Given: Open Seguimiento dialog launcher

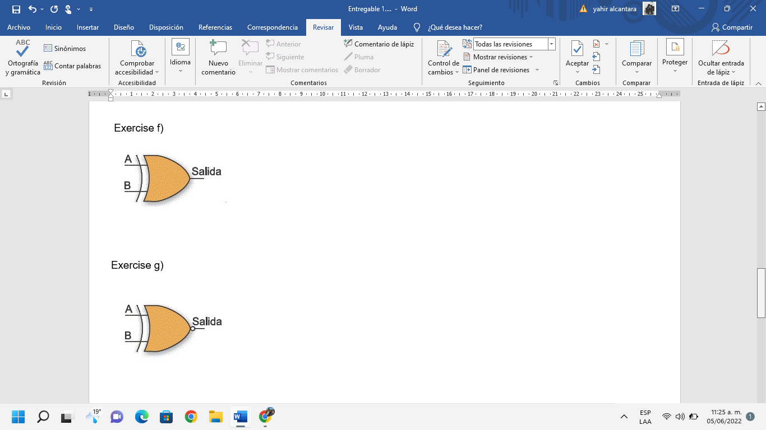Looking at the screenshot, I should [x=556, y=83].
